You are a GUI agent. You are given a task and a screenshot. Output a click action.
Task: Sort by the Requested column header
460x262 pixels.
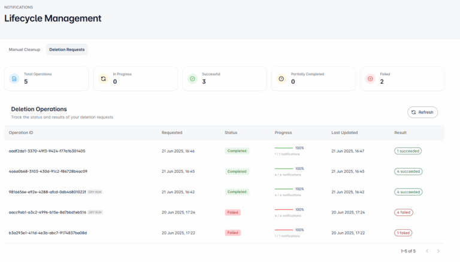[172, 132]
